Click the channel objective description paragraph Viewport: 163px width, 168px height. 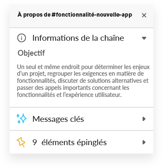coord(83,81)
